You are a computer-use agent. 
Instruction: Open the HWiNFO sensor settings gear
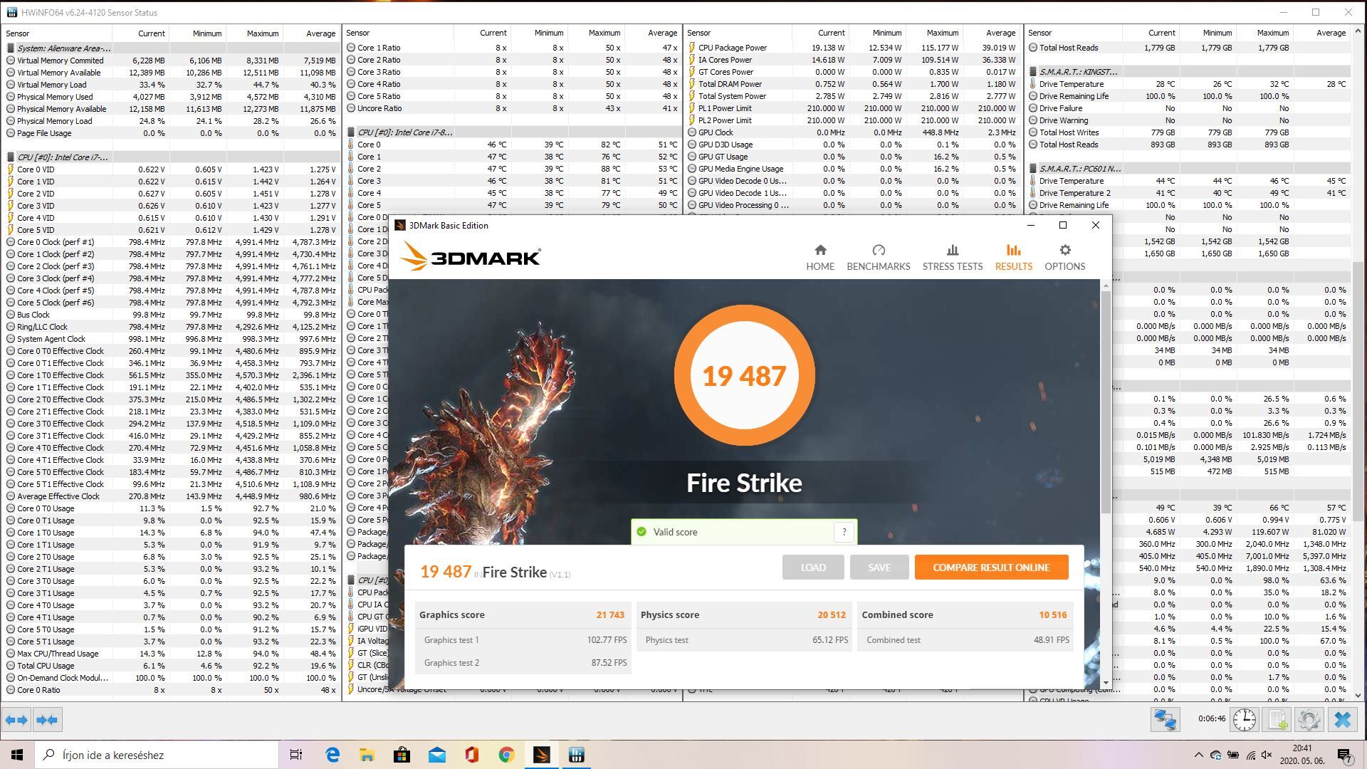tap(1309, 719)
